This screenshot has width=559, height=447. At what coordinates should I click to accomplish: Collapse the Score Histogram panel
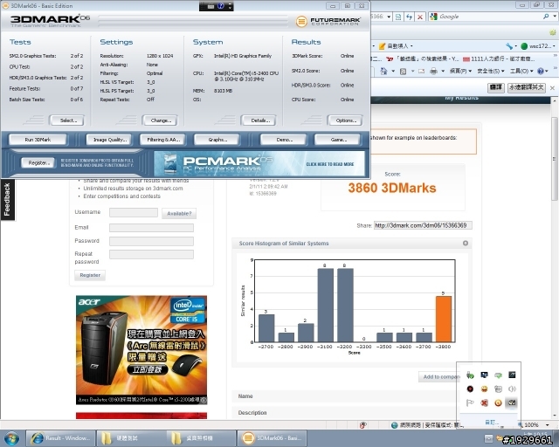[x=466, y=243]
